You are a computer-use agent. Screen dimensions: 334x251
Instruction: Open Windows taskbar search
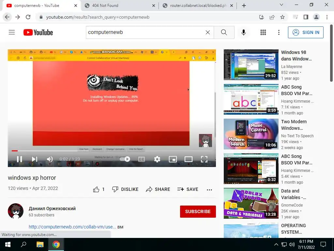pos(23,244)
